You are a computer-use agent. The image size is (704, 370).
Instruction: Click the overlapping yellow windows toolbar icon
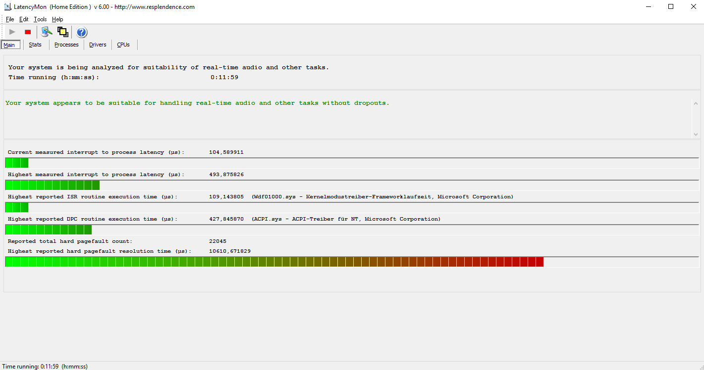[62, 32]
